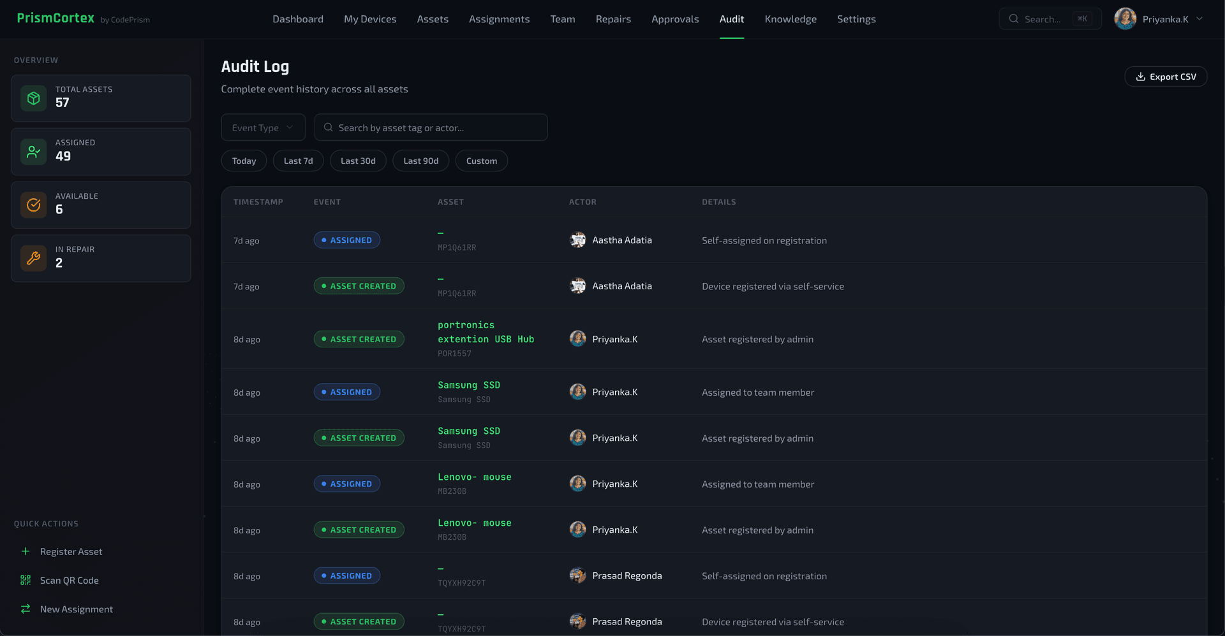Click the Timestamp column header
The height and width of the screenshot is (636, 1225).
(x=258, y=201)
